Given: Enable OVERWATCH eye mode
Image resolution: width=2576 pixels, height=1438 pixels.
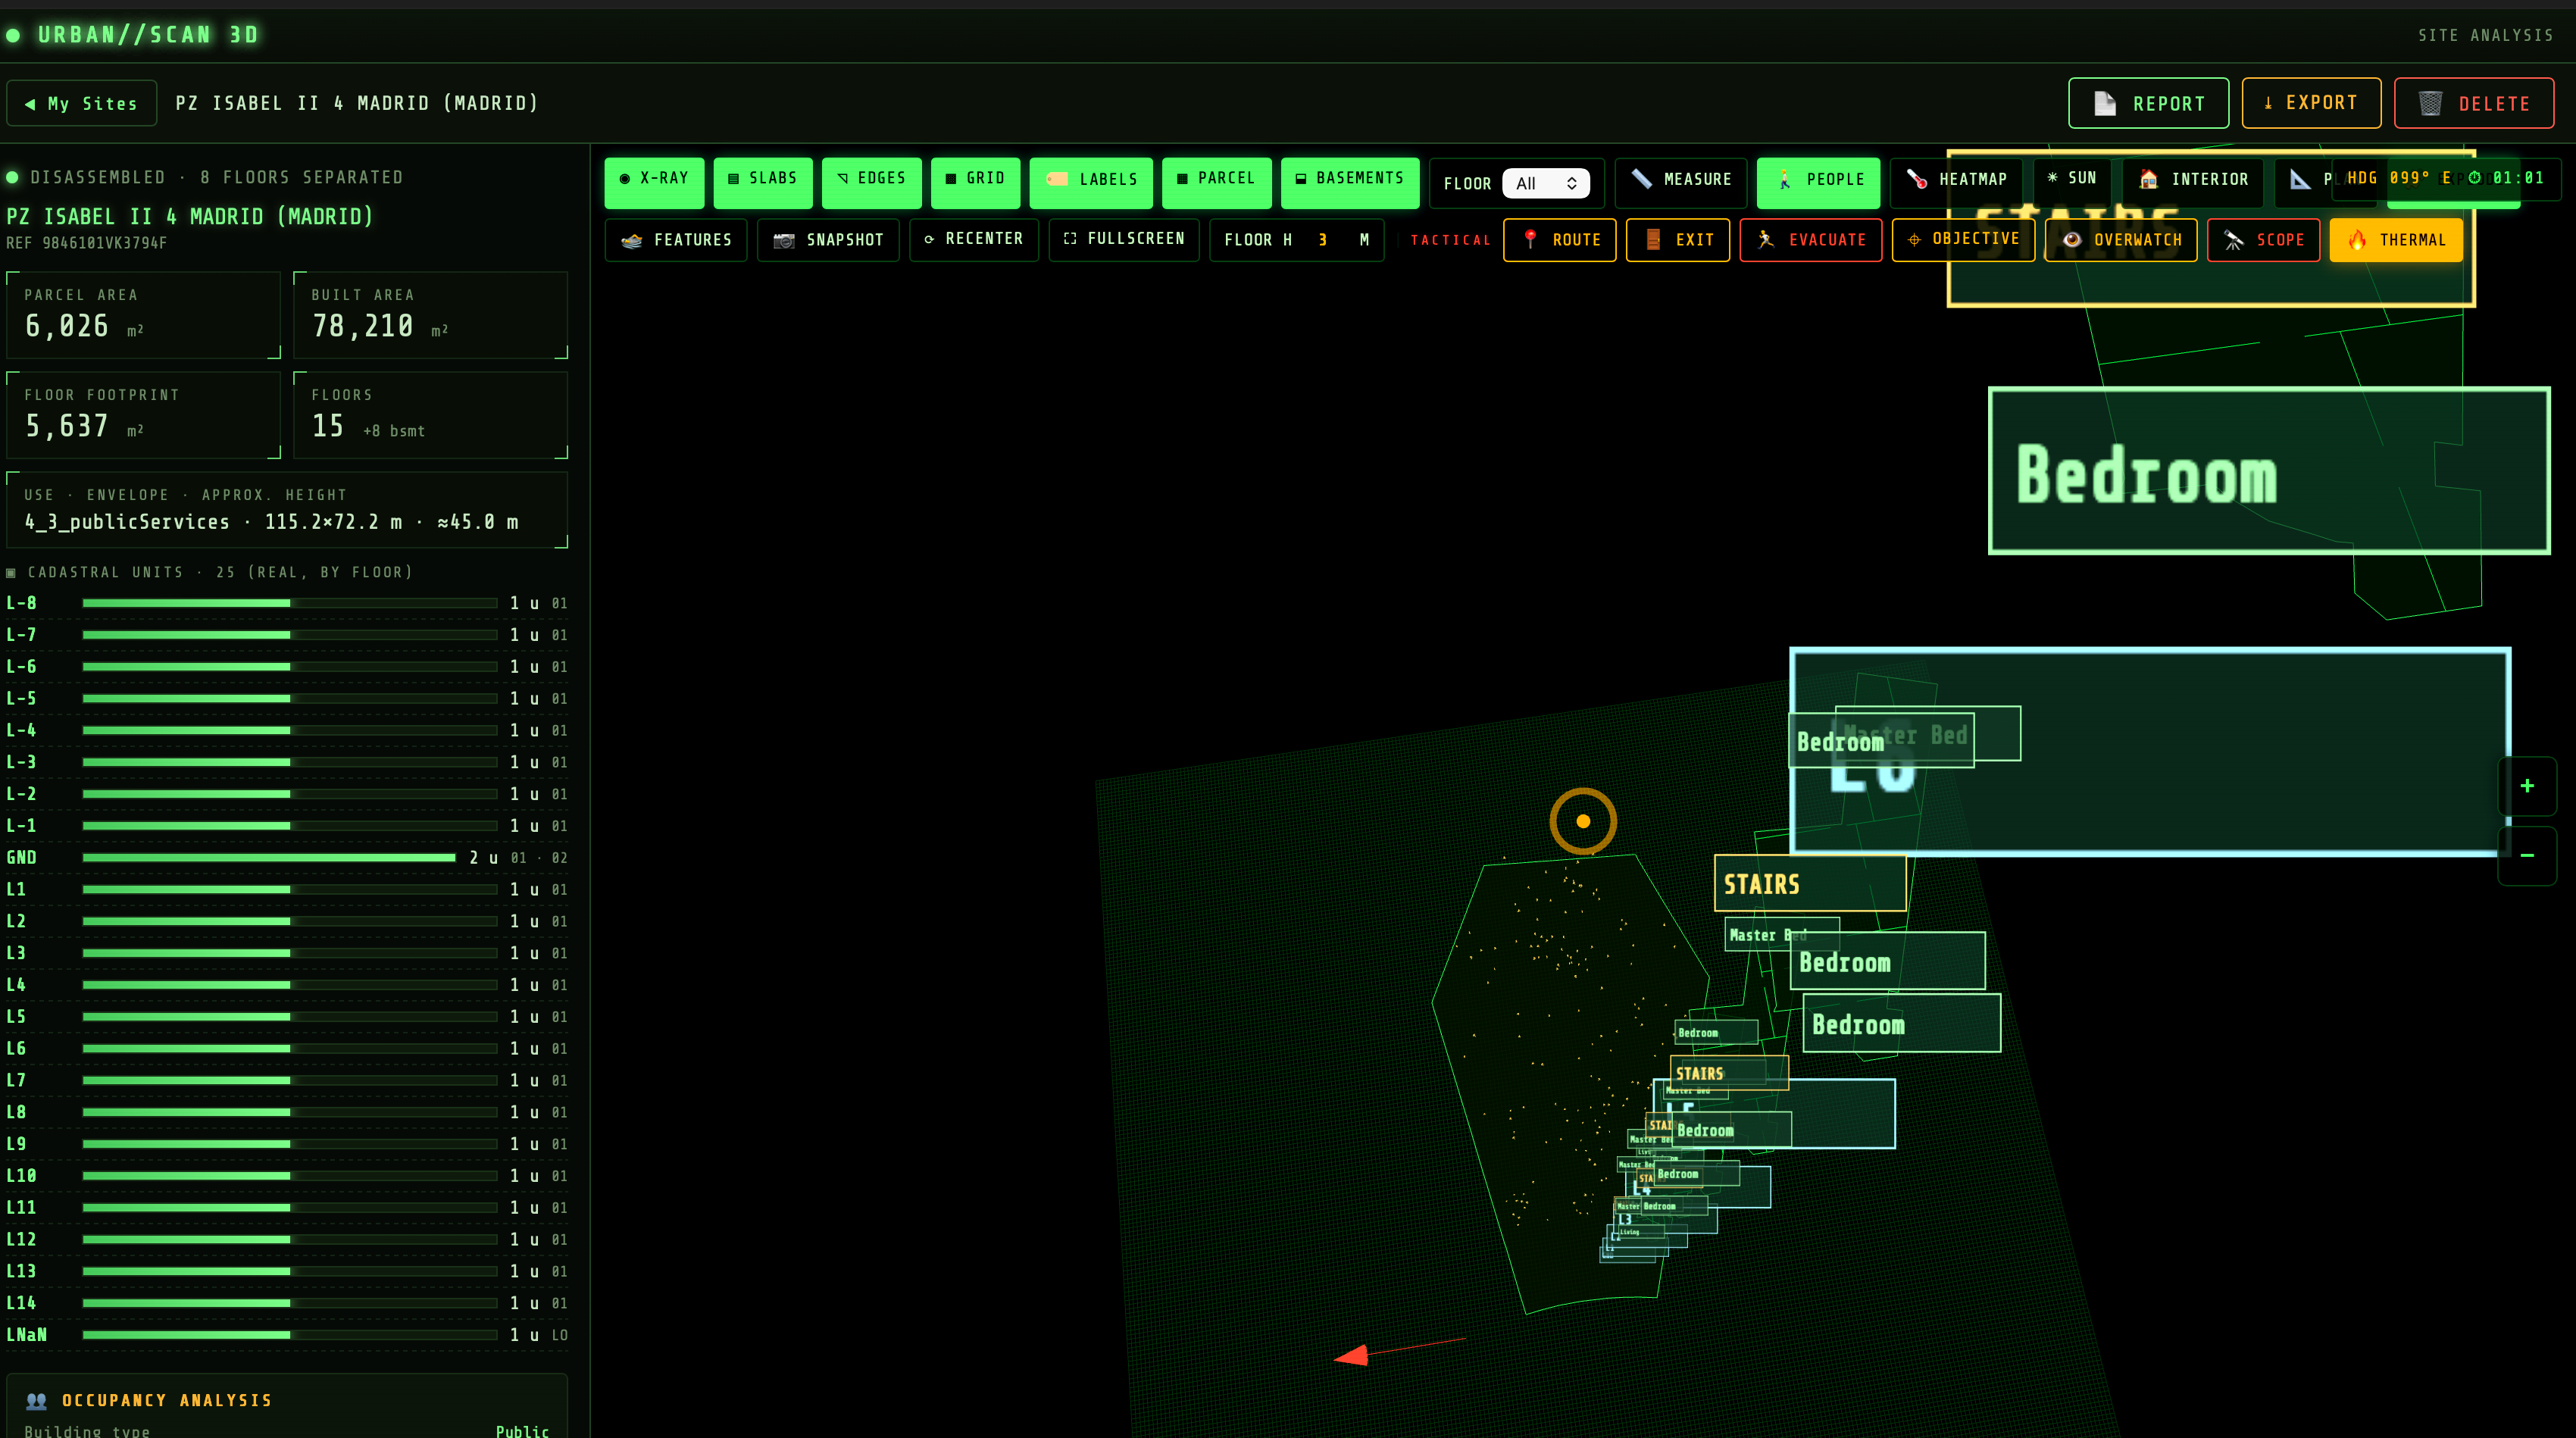Looking at the screenshot, I should (2121, 240).
